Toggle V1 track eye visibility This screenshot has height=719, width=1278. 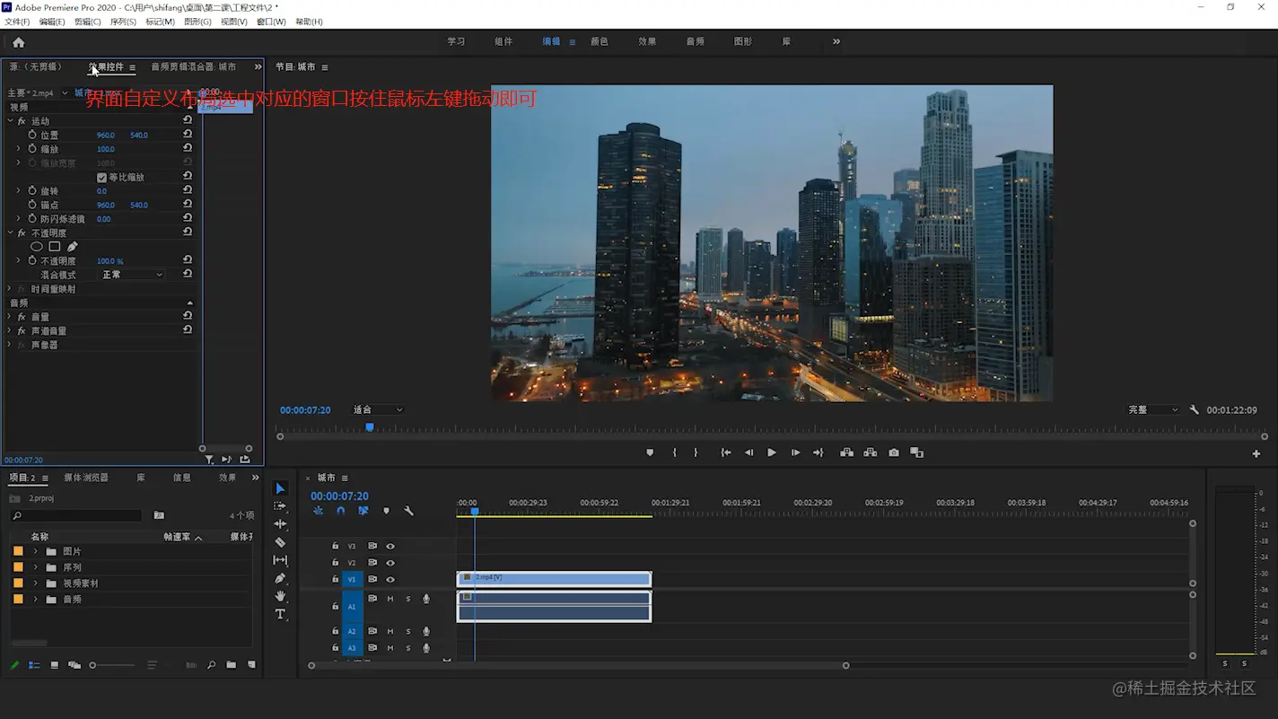pos(390,580)
